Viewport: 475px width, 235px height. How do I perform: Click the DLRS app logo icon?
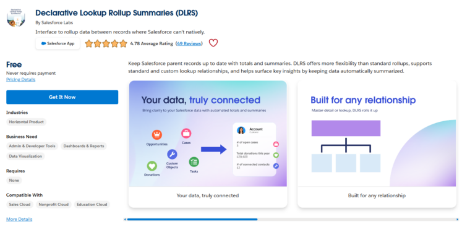point(15,18)
